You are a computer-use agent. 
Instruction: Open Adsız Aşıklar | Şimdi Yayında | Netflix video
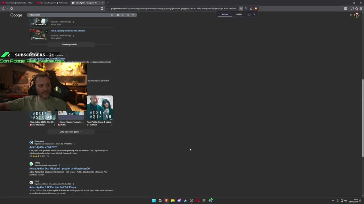click(68, 31)
